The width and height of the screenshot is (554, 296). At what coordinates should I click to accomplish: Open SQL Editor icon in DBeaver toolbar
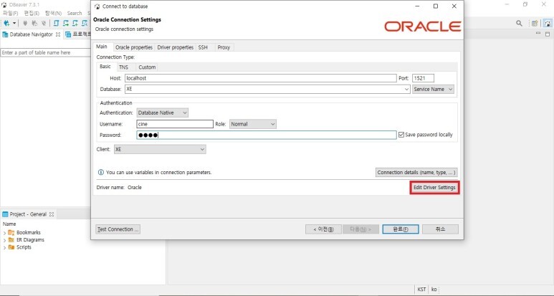point(56,24)
